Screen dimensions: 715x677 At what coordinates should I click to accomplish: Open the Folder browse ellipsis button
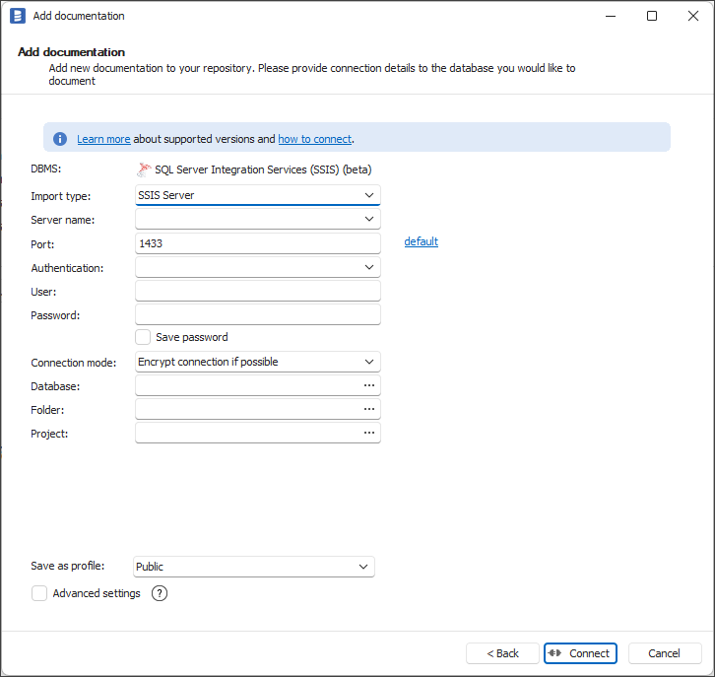[369, 409]
